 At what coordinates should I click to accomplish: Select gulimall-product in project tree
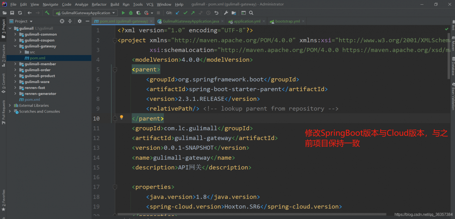point(40,76)
